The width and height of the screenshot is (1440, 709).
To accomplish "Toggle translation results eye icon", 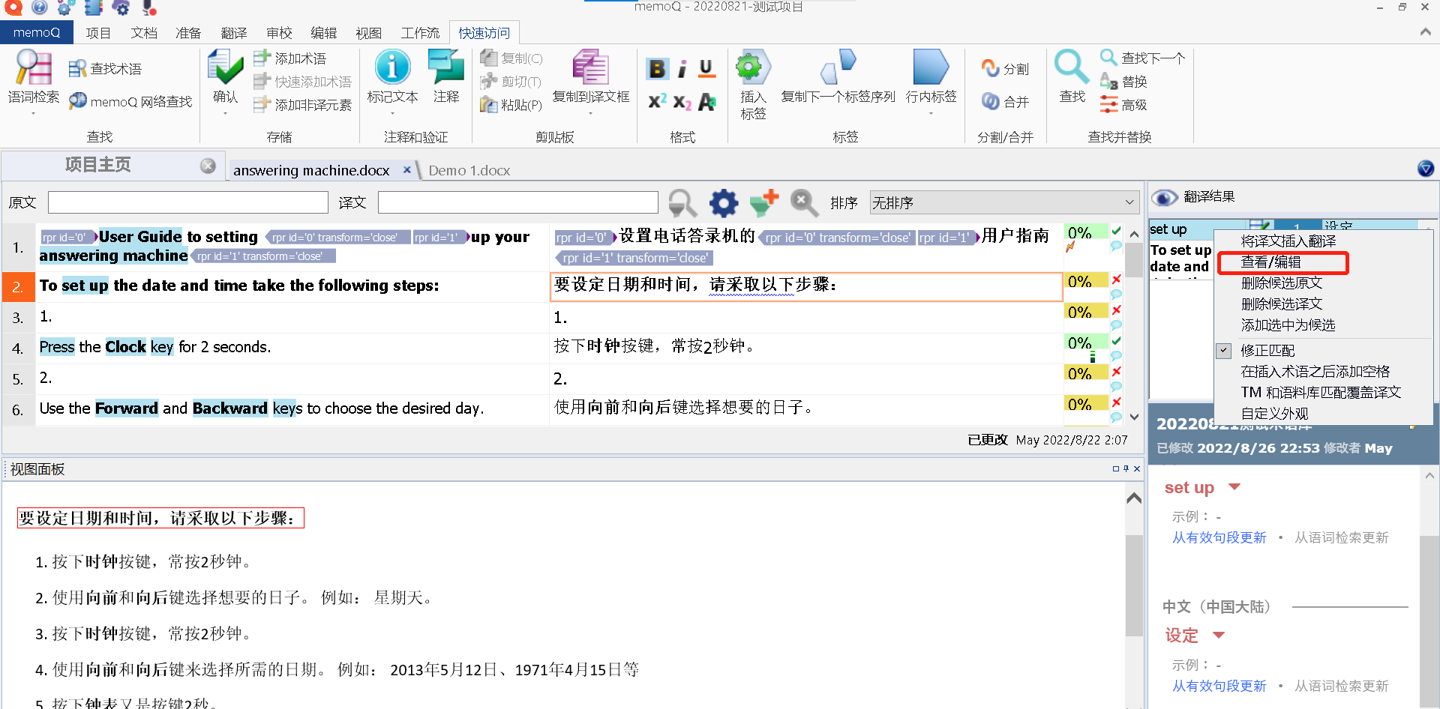I will tap(1164, 197).
